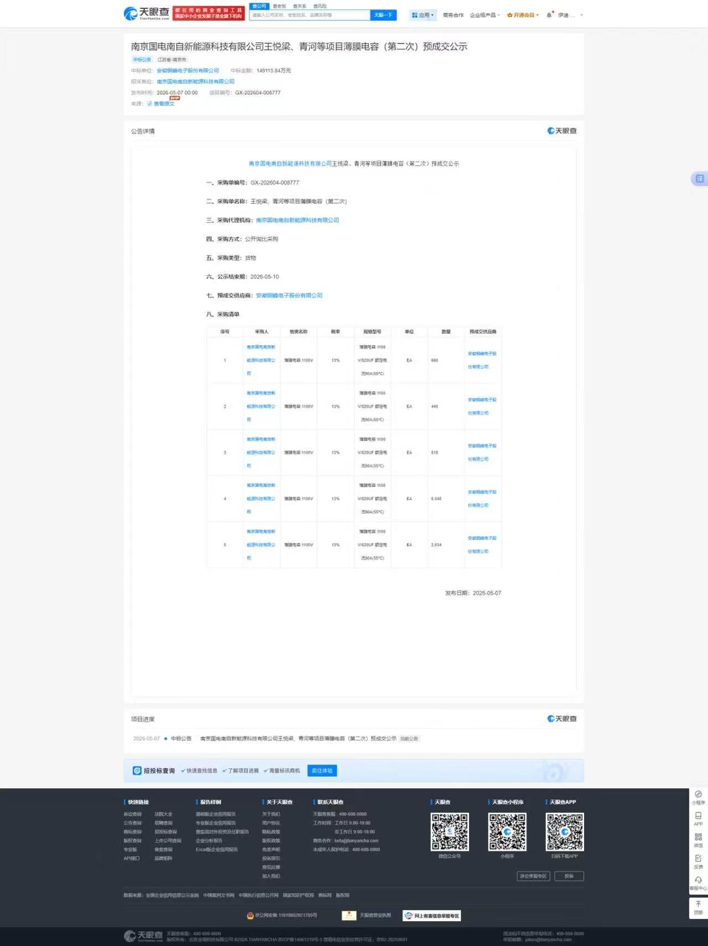Click the 投诉 footer button

569,876
